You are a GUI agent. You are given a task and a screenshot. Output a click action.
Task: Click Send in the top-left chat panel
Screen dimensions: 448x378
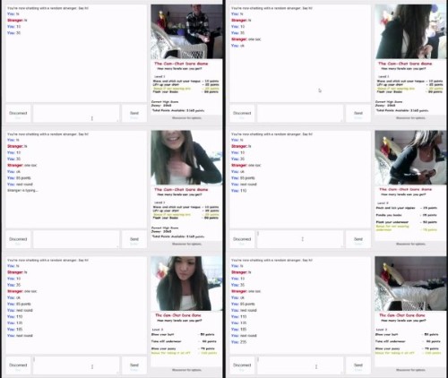(134, 113)
